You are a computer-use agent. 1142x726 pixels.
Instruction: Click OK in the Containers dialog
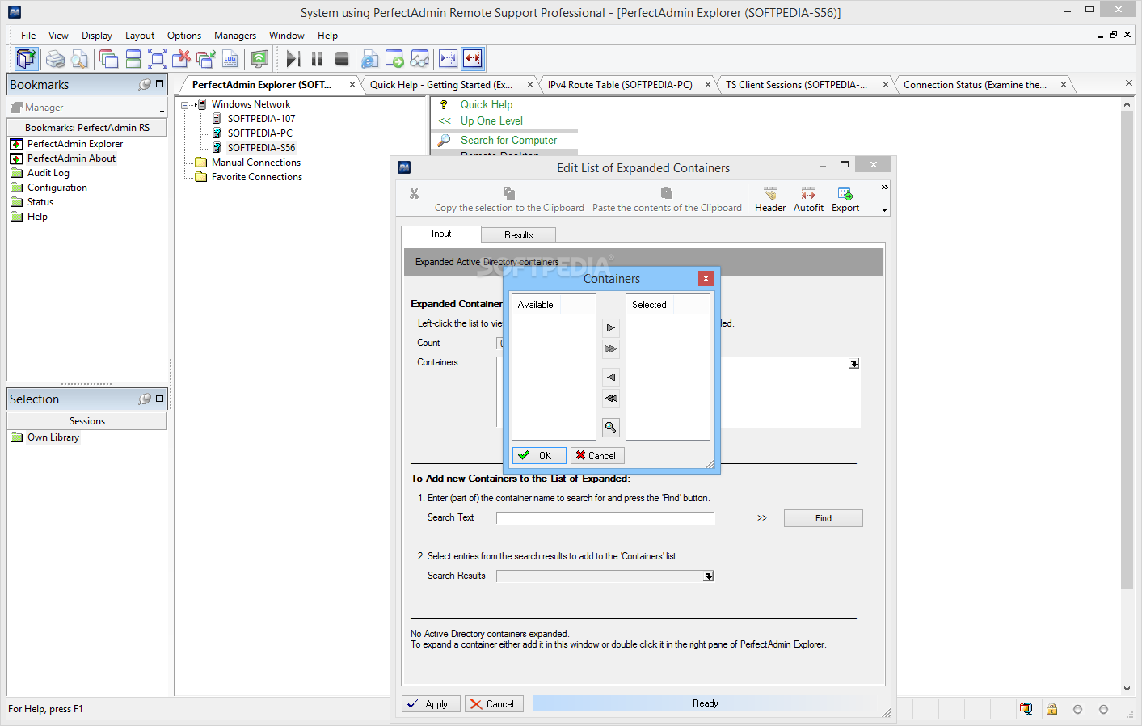point(539,455)
